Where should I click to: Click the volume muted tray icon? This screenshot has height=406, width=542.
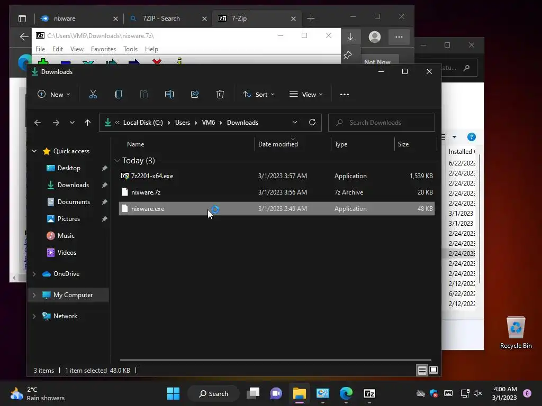coord(478,393)
